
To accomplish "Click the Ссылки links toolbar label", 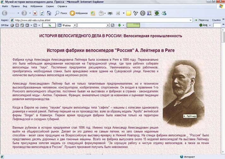I will (x=216, y=20).
